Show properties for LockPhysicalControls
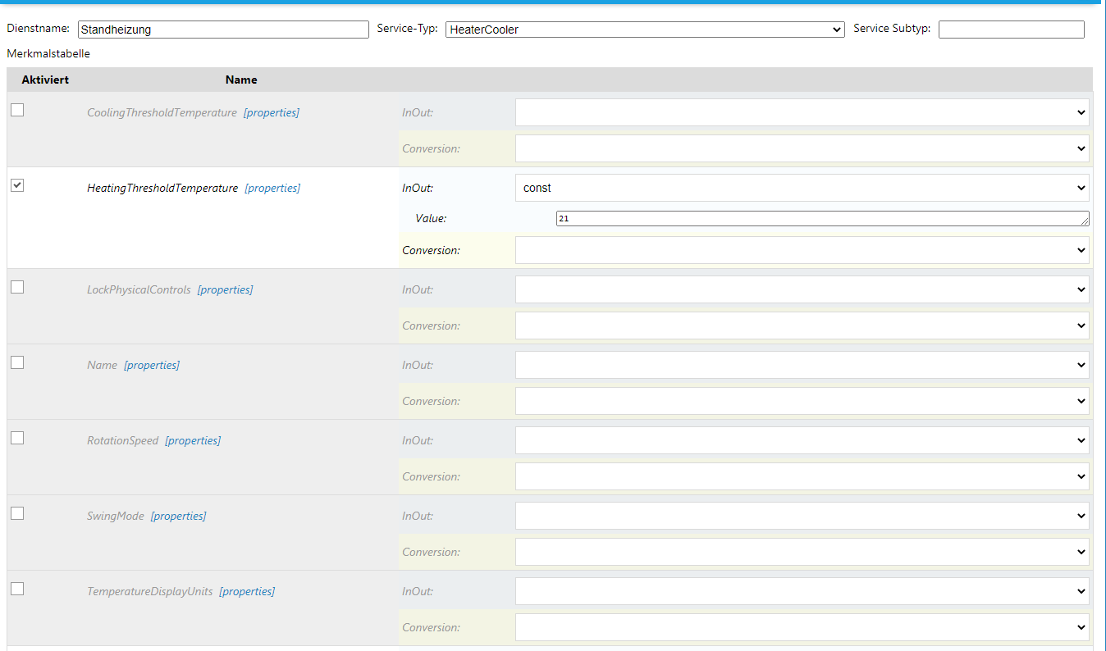Screen dimensions: 1106x651 point(225,289)
